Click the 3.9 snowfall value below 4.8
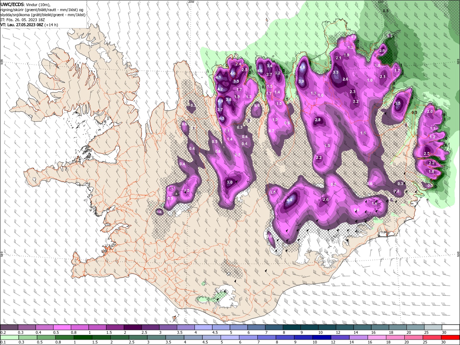 pos(301,81)
